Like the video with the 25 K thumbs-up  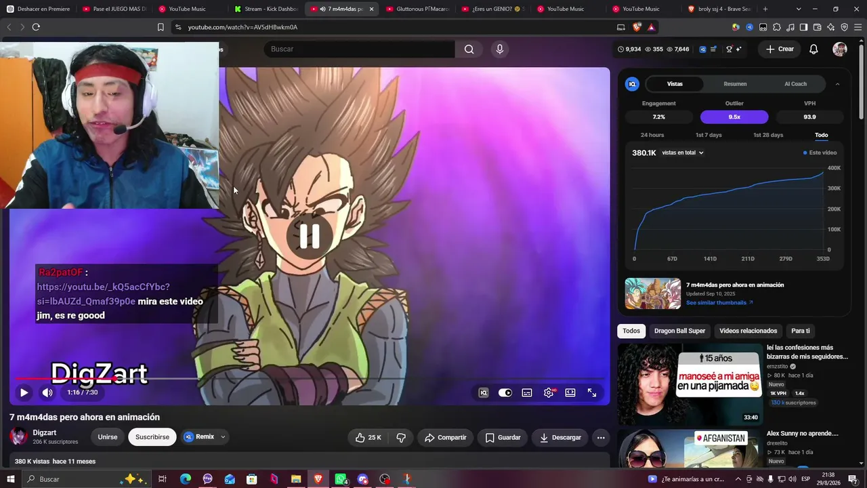(368, 438)
